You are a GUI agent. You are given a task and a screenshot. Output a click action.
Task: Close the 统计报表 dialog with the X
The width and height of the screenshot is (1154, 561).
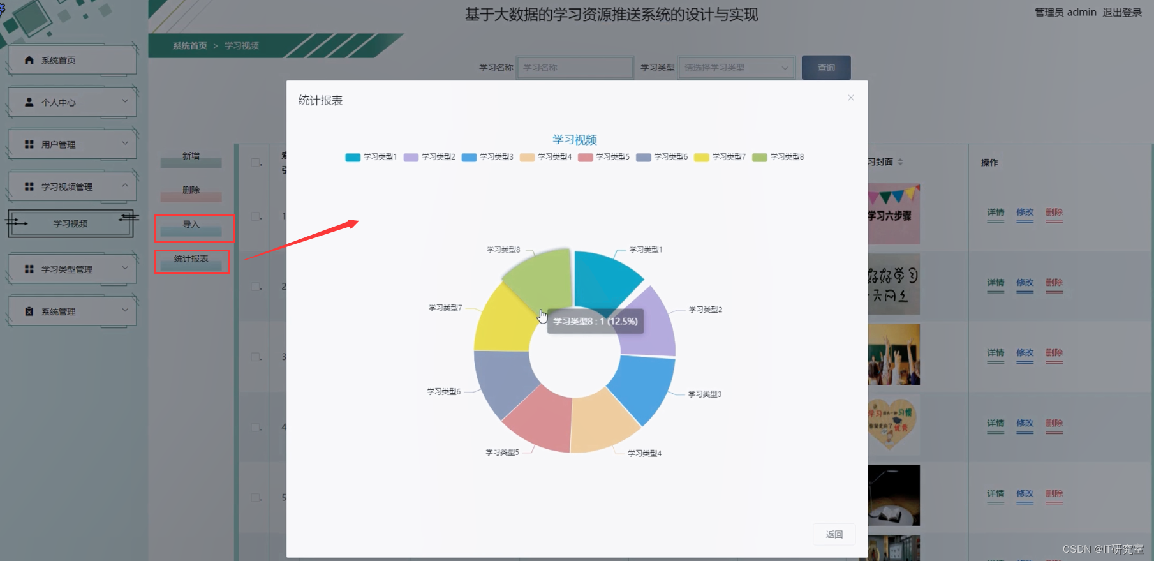coord(850,98)
